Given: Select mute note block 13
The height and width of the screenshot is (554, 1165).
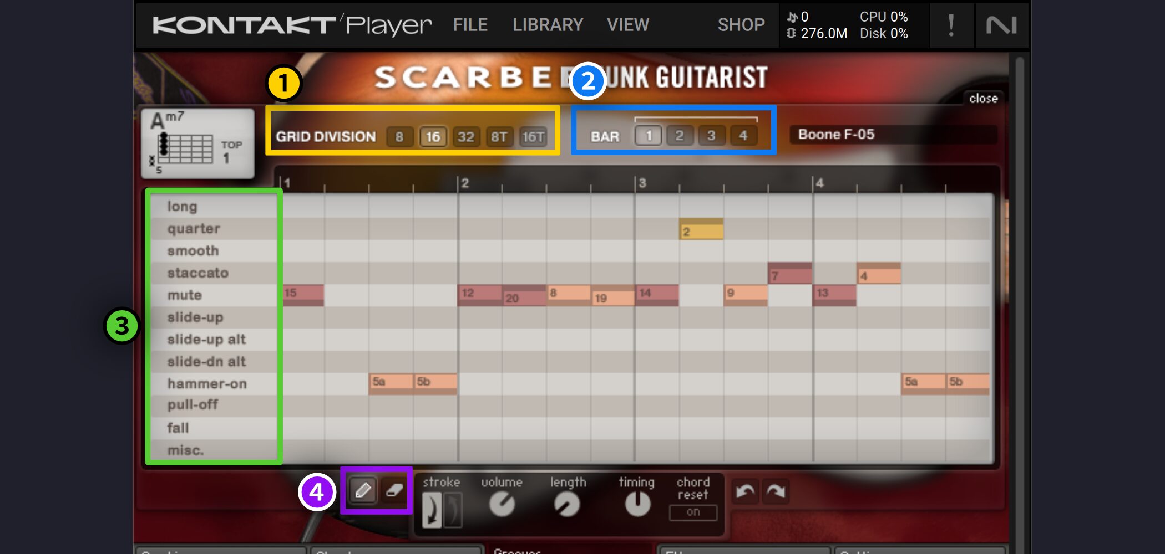Looking at the screenshot, I should (x=835, y=295).
